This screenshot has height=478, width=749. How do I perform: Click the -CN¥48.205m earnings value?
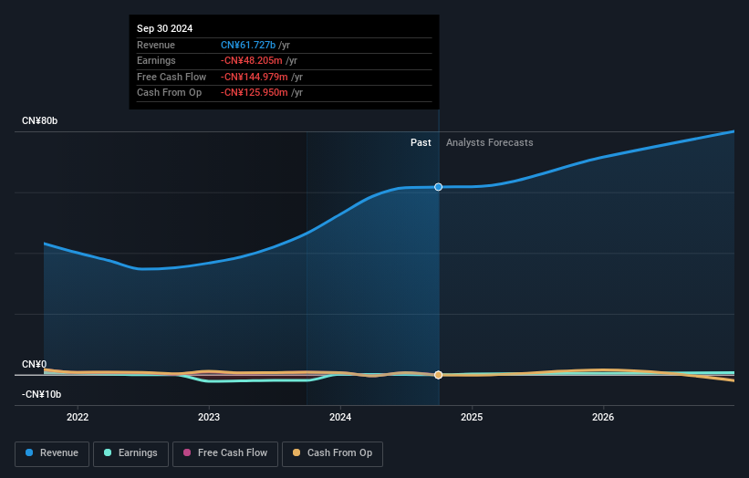point(251,60)
